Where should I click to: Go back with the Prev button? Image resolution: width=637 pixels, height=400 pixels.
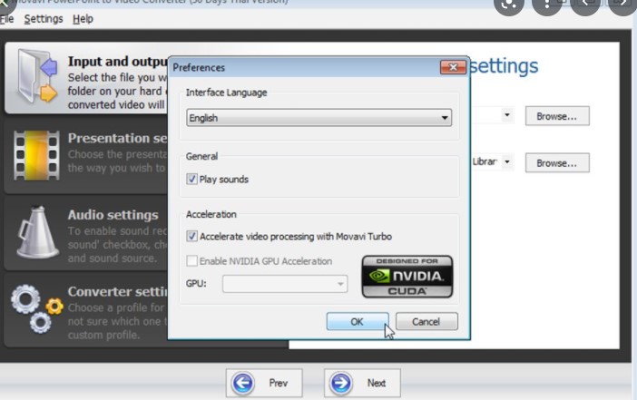tap(264, 383)
